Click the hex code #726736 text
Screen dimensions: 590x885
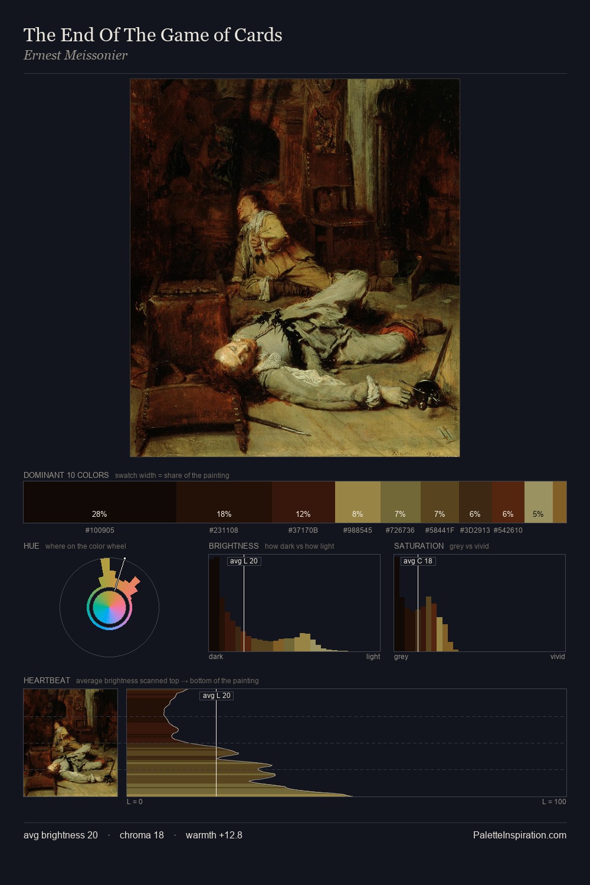[x=400, y=530]
